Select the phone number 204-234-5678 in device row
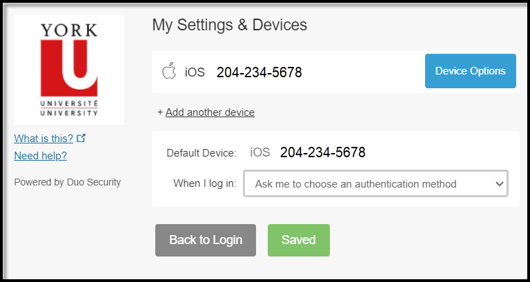This screenshot has width=530, height=282. [x=259, y=72]
